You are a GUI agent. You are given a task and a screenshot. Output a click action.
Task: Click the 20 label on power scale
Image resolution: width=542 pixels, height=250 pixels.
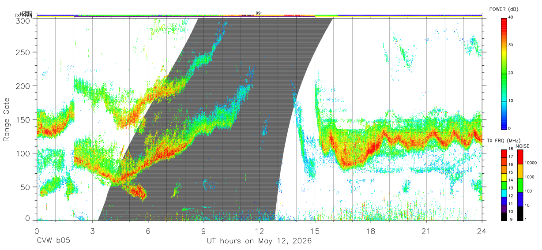[x=511, y=73]
